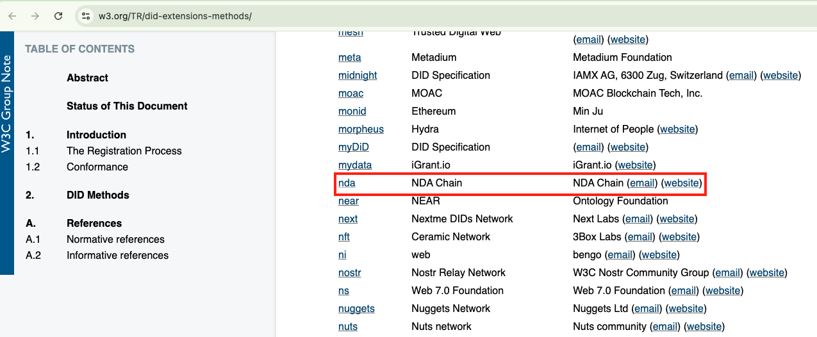
Task: Go to Conformance section
Action: coord(97,167)
